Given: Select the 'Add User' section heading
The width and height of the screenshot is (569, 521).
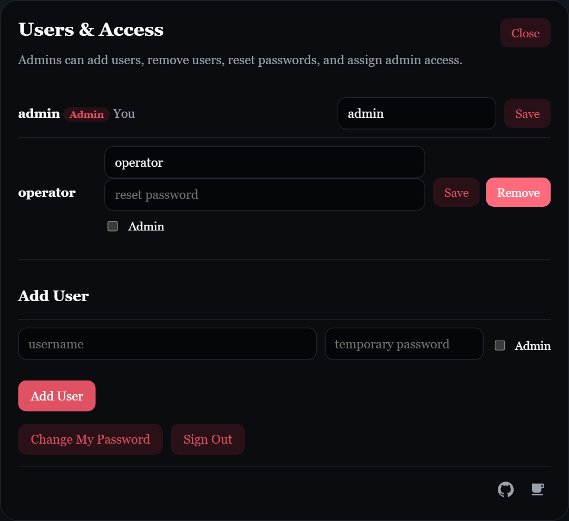Looking at the screenshot, I should click(53, 296).
